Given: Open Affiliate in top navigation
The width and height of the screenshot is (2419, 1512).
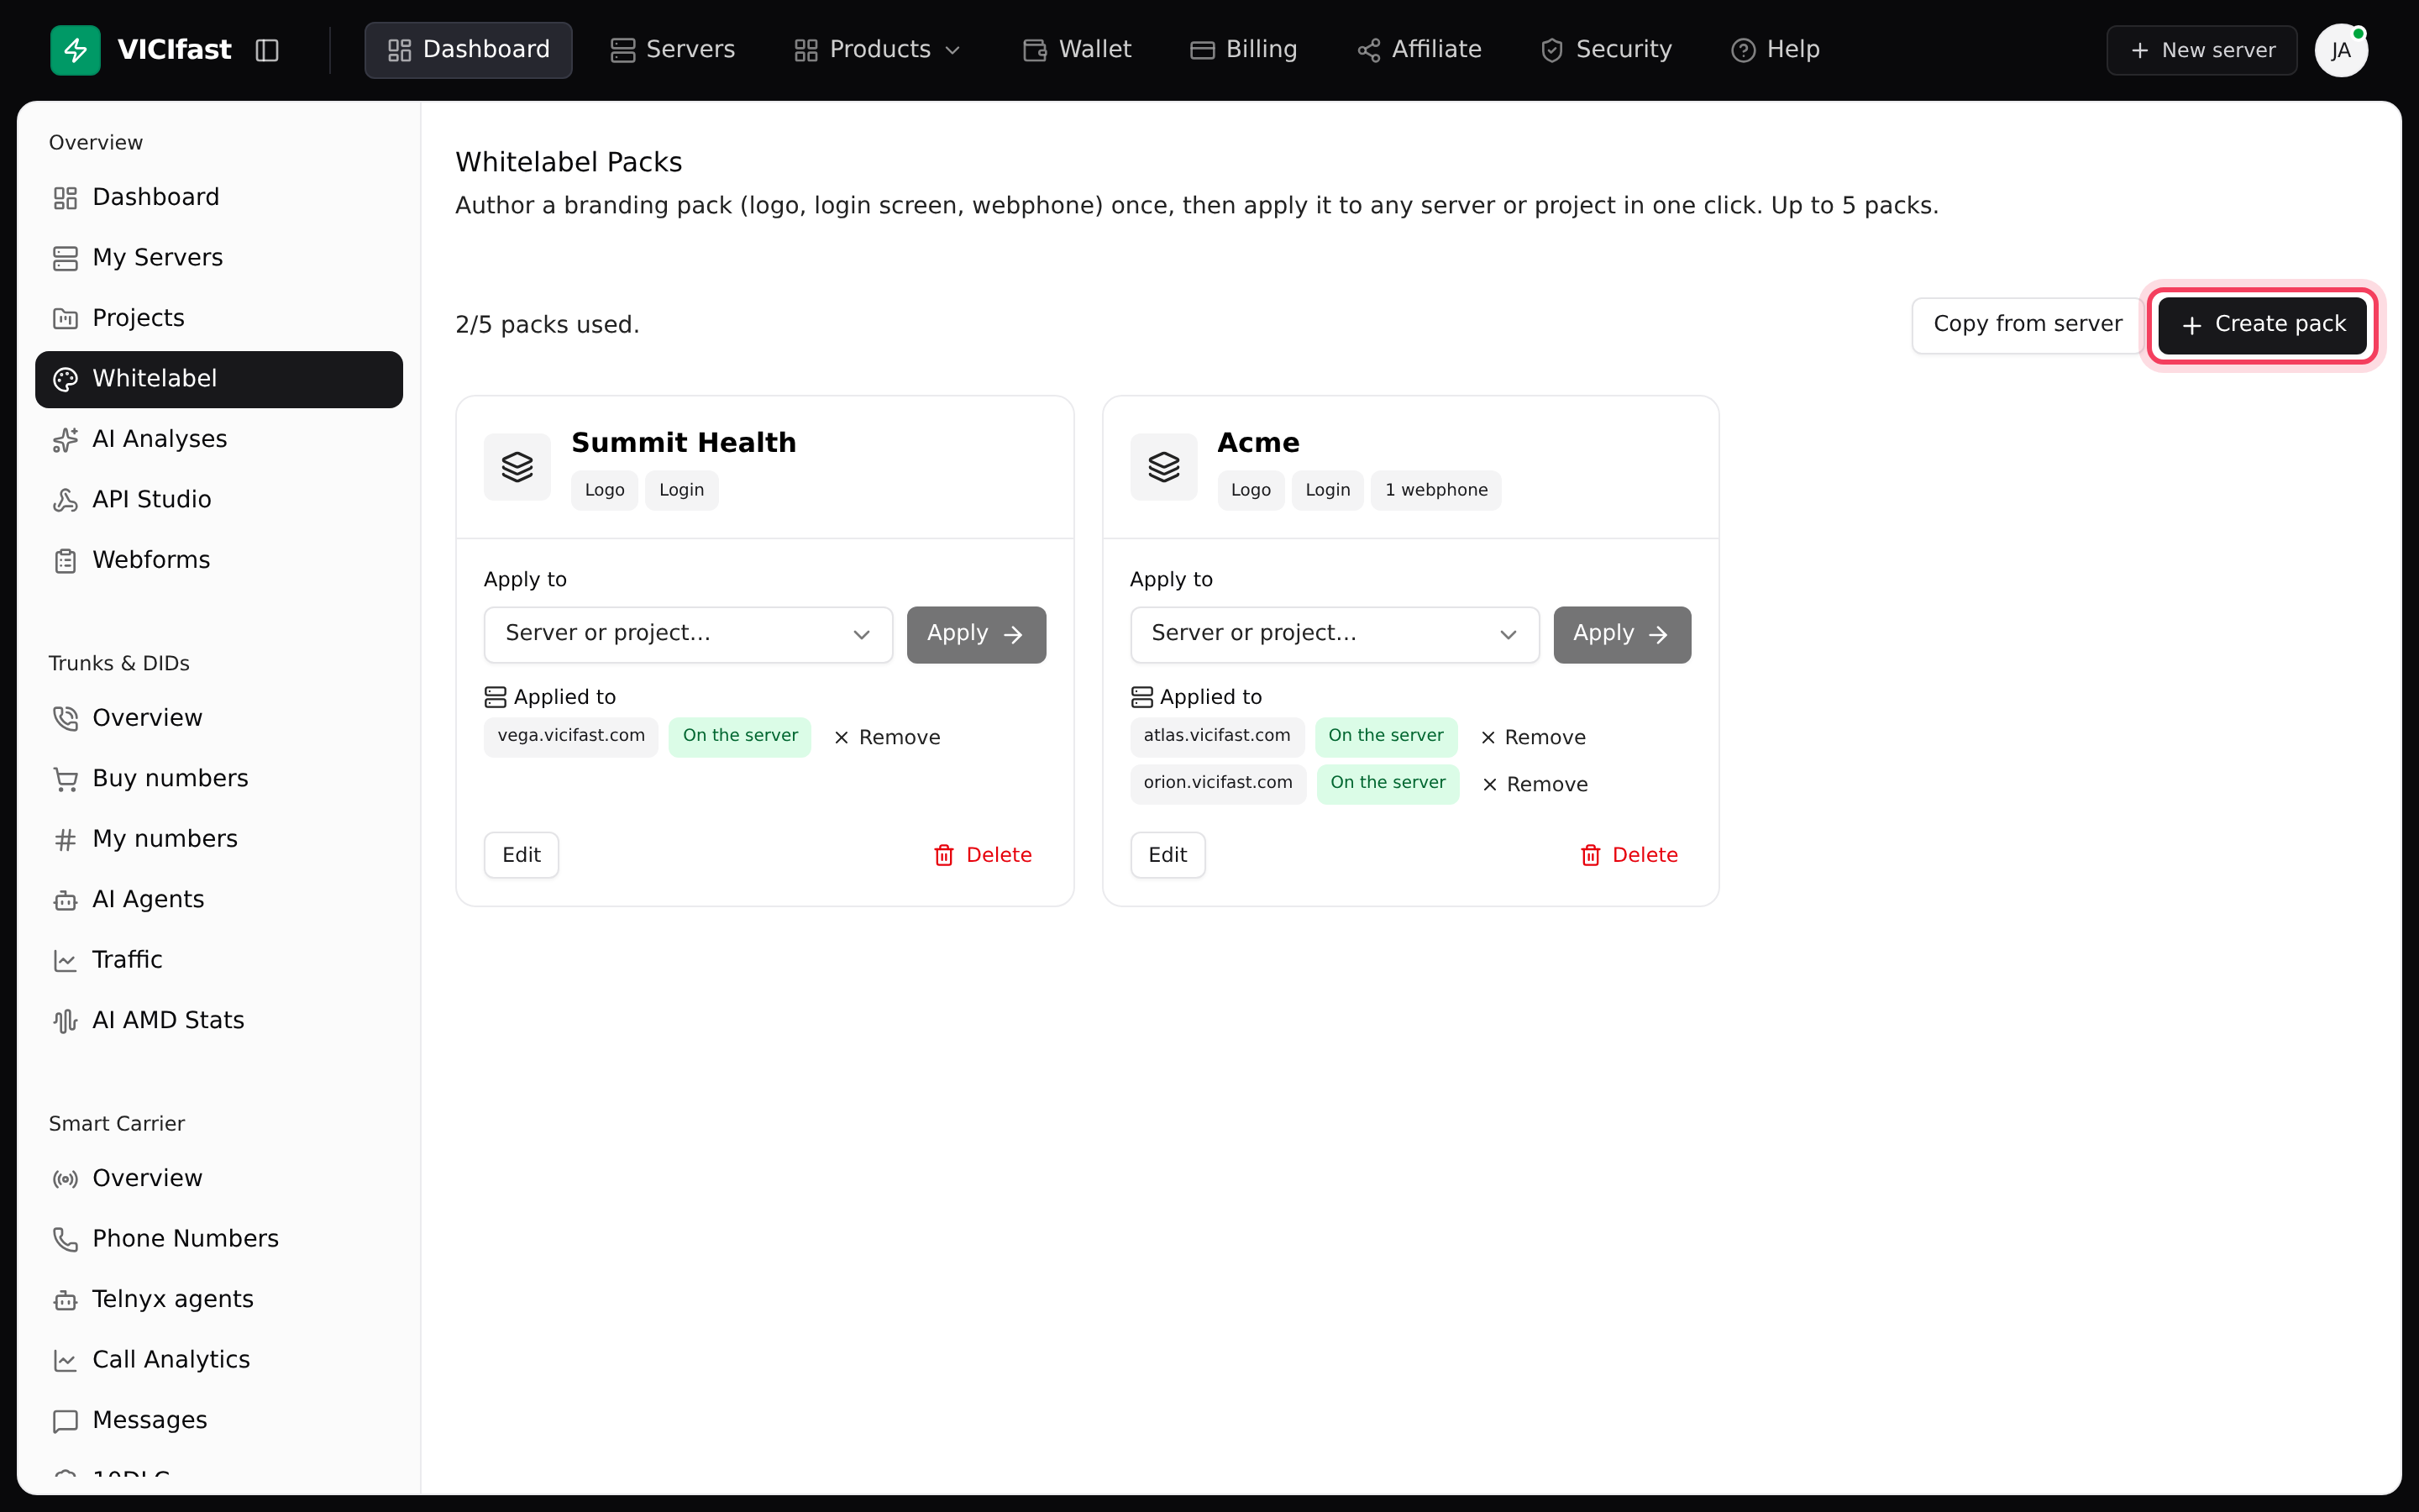Looking at the screenshot, I should [1419, 50].
